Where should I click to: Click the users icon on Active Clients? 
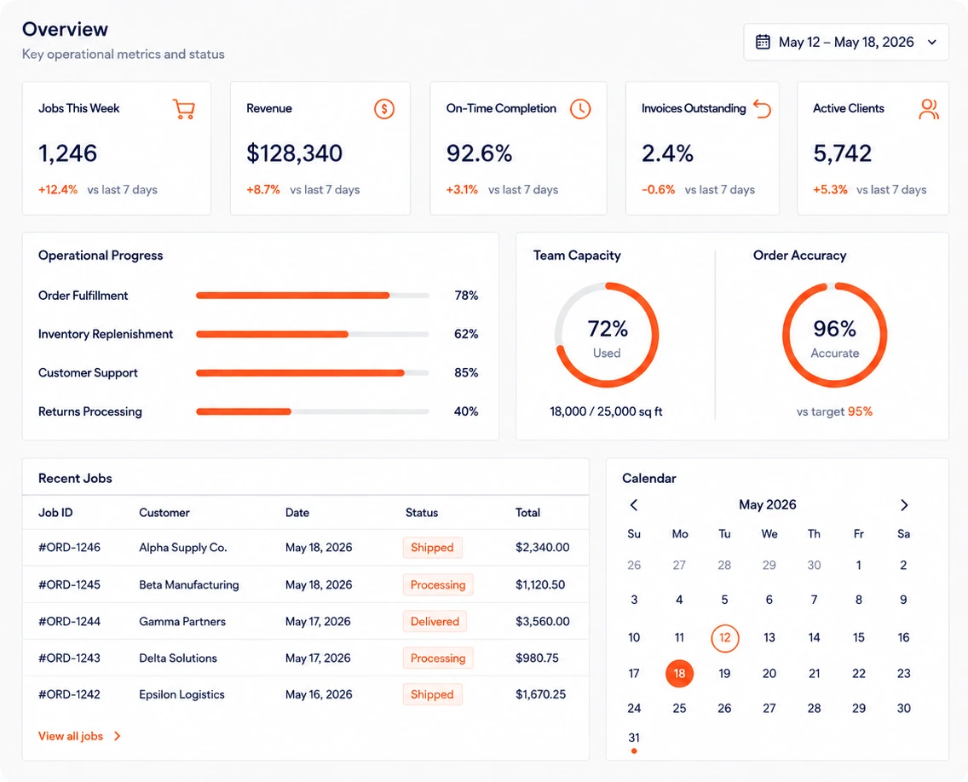(x=929, y=109)
